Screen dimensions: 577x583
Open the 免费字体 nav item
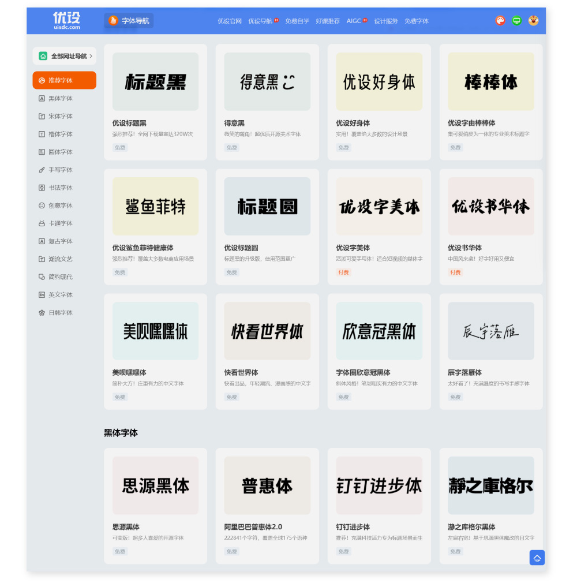417,21
